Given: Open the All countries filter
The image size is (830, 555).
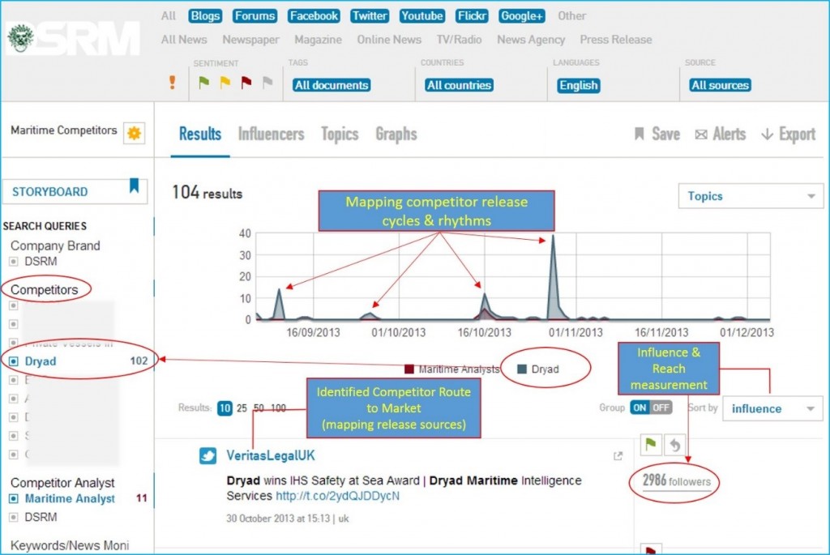Looking at the screenshot, I should [x=460, y=85].
